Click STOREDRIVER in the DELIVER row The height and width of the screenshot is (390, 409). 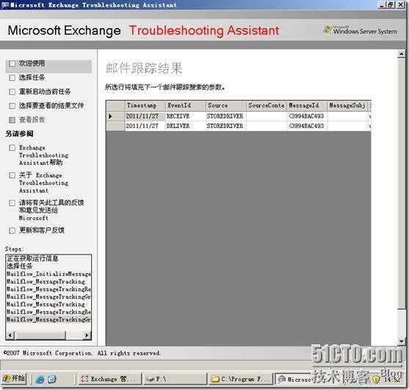[x=226, y=126]
